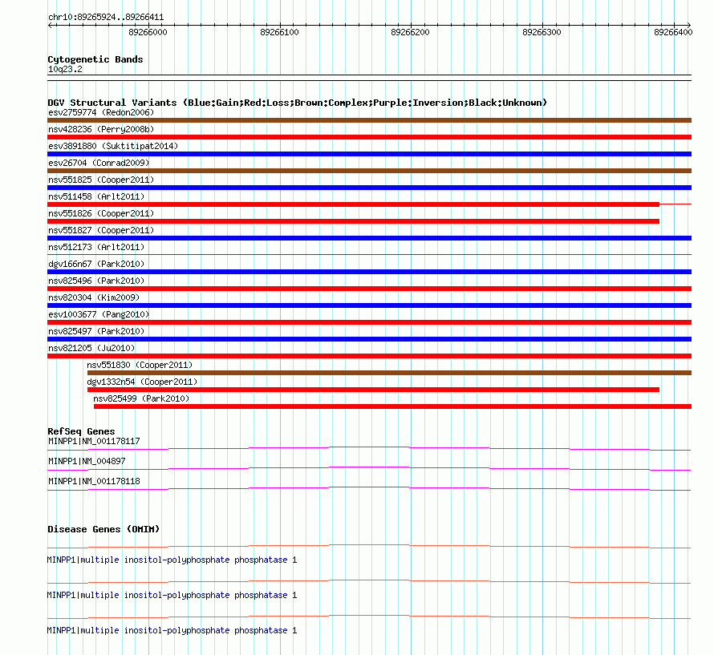Click the RefSeq Genes track title
Viewport: 714px width, 655px height.
coord(81,431)
